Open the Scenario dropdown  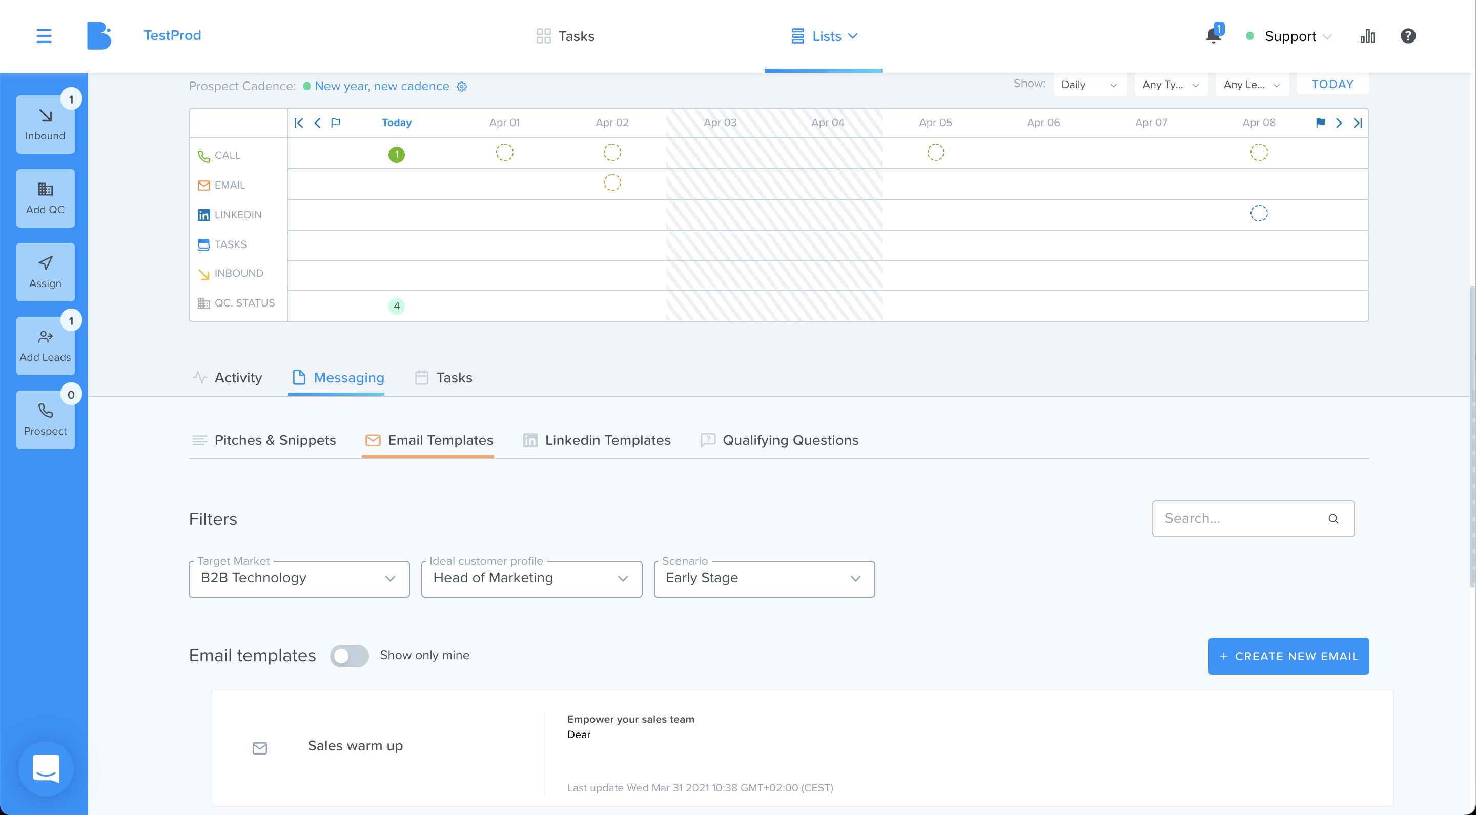[764, 579]
